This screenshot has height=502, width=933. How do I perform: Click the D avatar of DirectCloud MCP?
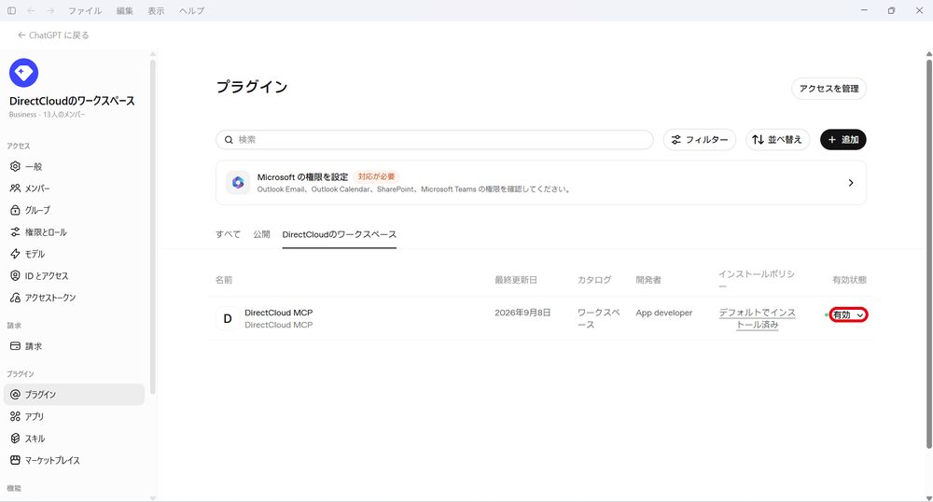[228, 319]
